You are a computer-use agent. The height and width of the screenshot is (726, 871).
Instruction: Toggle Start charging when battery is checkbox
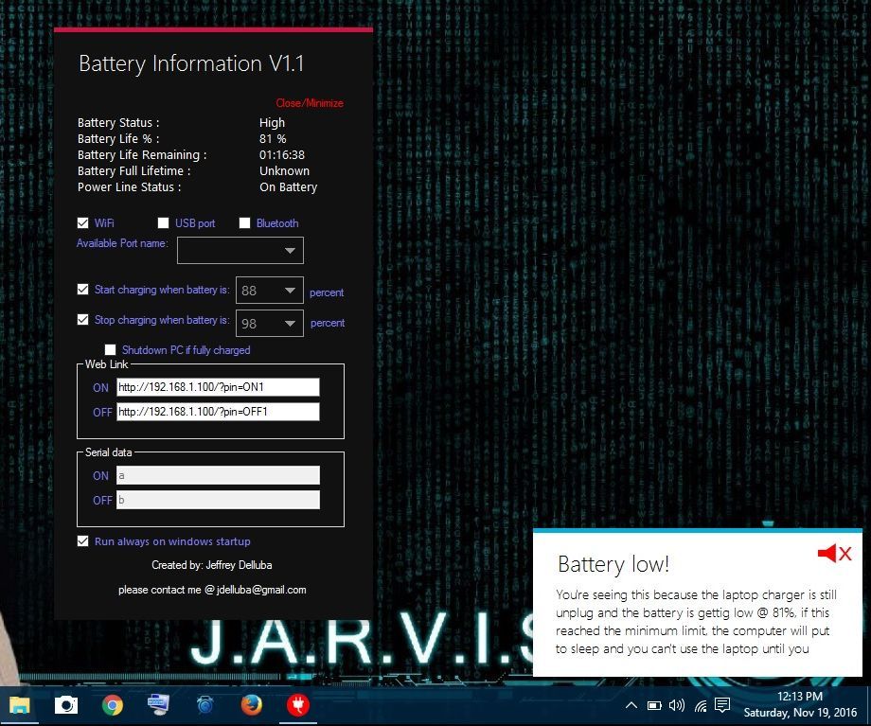82,290
